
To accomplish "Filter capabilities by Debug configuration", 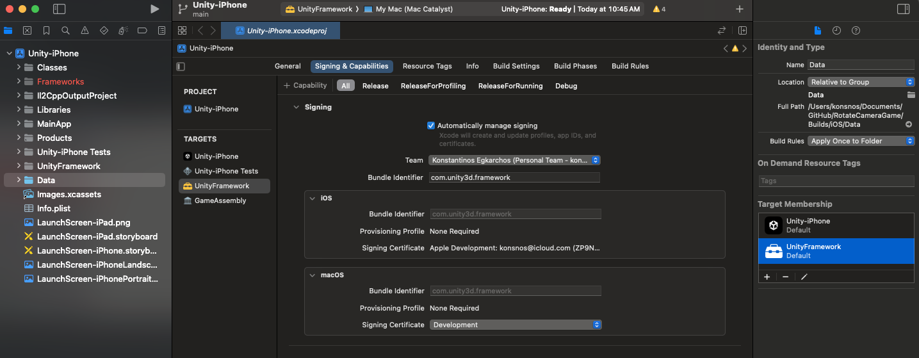I will pos(566,86).
